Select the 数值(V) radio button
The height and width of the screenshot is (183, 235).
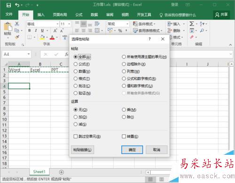[76, 71]
